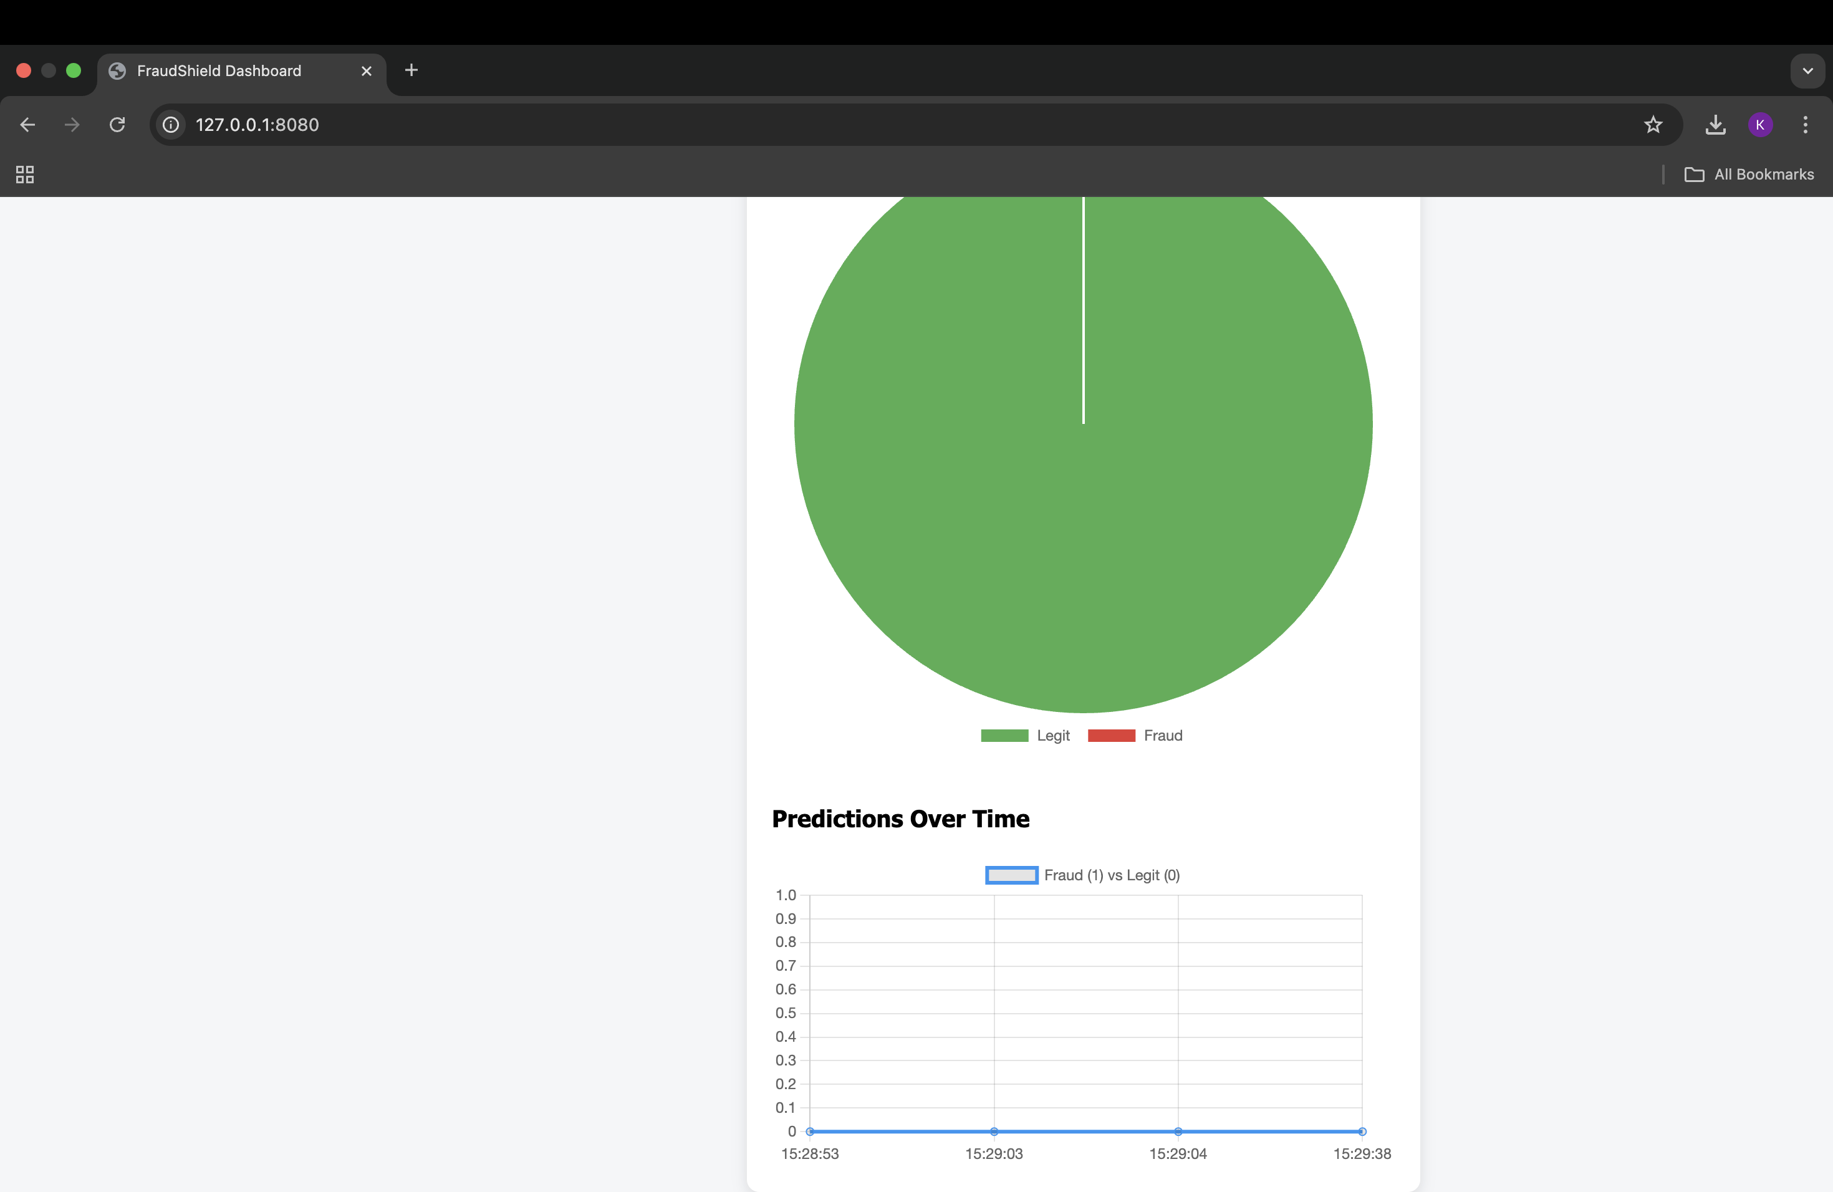
Task: Open All Bookmarks folder
Action: (1749, 175)
